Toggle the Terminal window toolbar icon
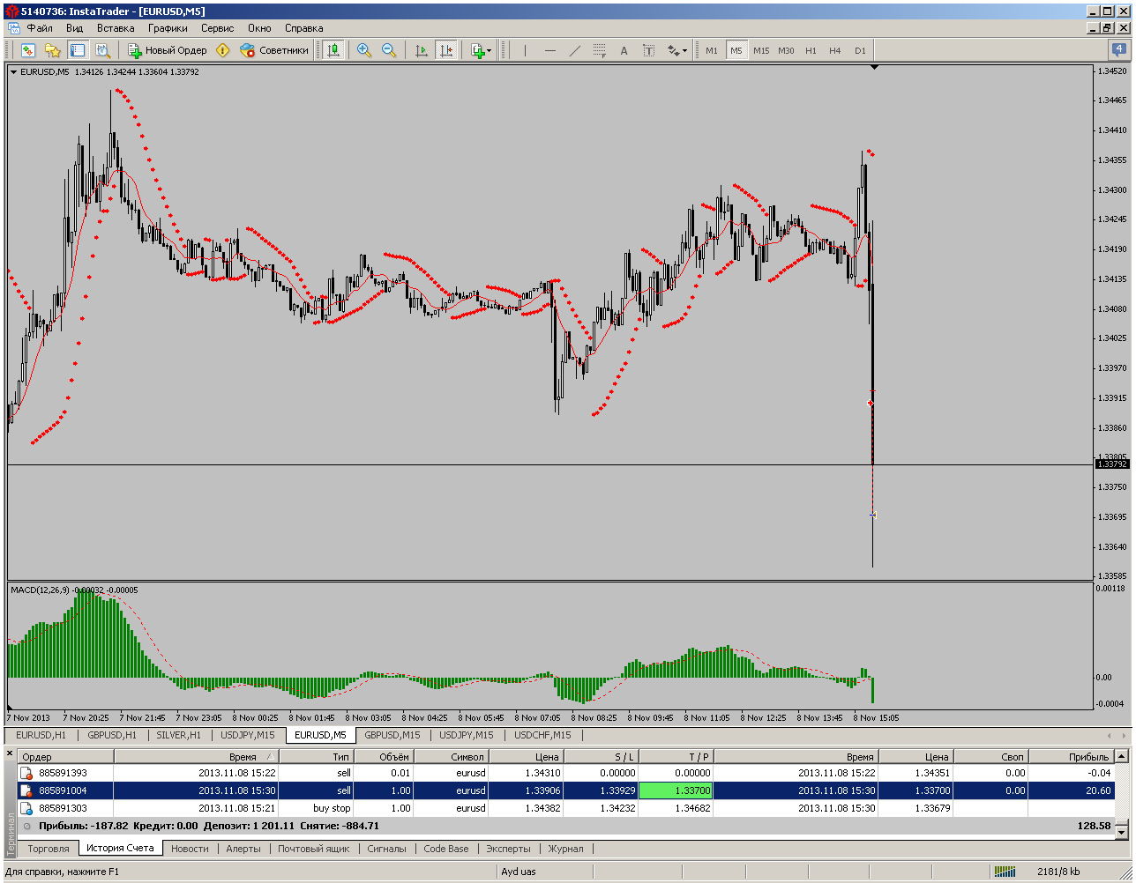 coord(78,50)
